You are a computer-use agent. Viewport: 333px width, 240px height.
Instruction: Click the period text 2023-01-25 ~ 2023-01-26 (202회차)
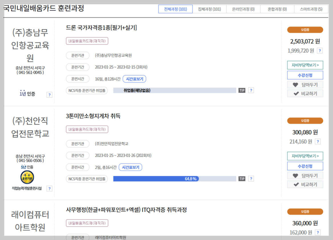[123, 155]
